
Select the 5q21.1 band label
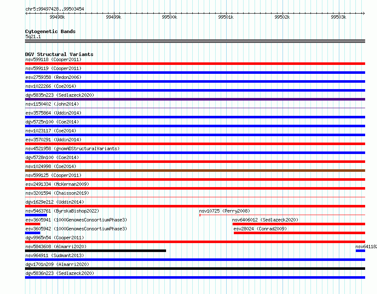33,36
